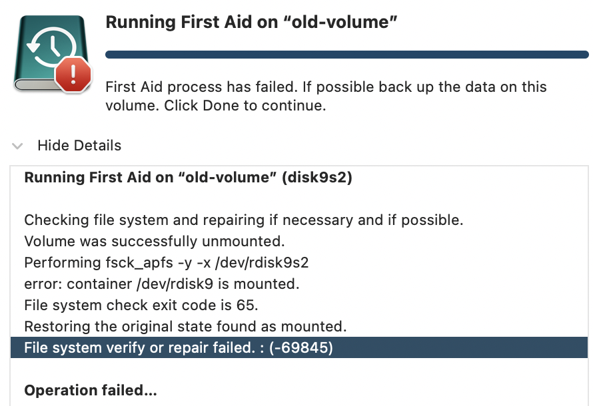Collapse details with the chevron arrow
The width and height of the screenshot is (593, 406).
pos(19,146)
